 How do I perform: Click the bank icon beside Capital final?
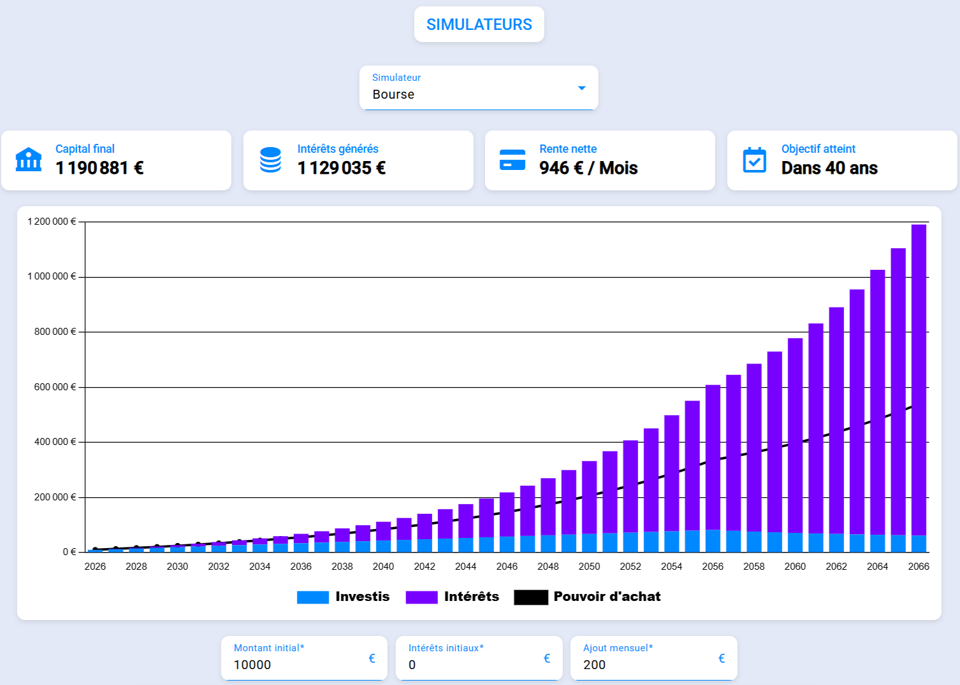click(29, 160)
